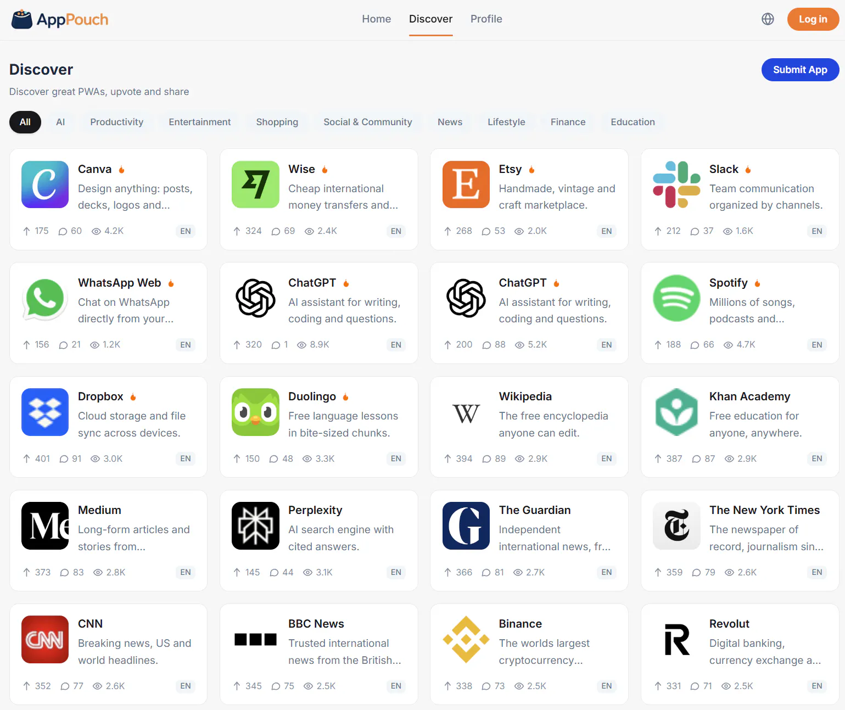Open the Slack app icon
Viewport: 845px width, 710px height.
676,185
